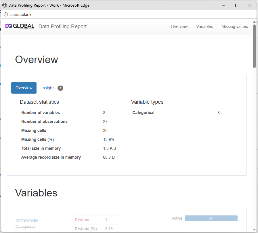Click the vertical scrollbar thumb
Image resolution: width=258 pixels, height=233 pixels.
(x=254, y=46)
